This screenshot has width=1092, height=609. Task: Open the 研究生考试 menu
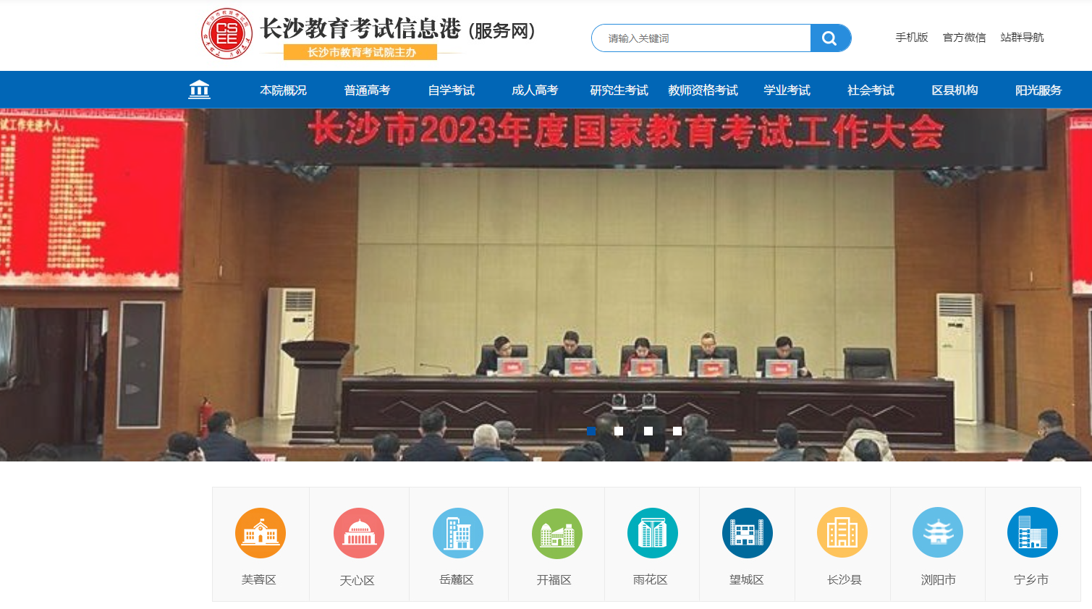pyautogui.click(x=619, y=89)
